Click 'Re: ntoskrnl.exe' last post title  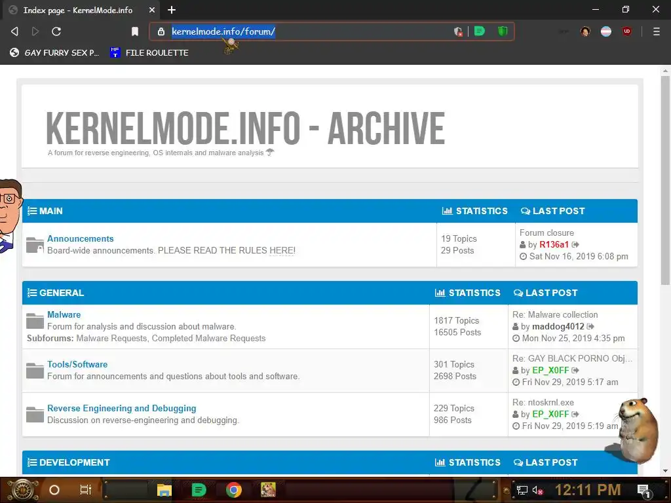point(543,402)
